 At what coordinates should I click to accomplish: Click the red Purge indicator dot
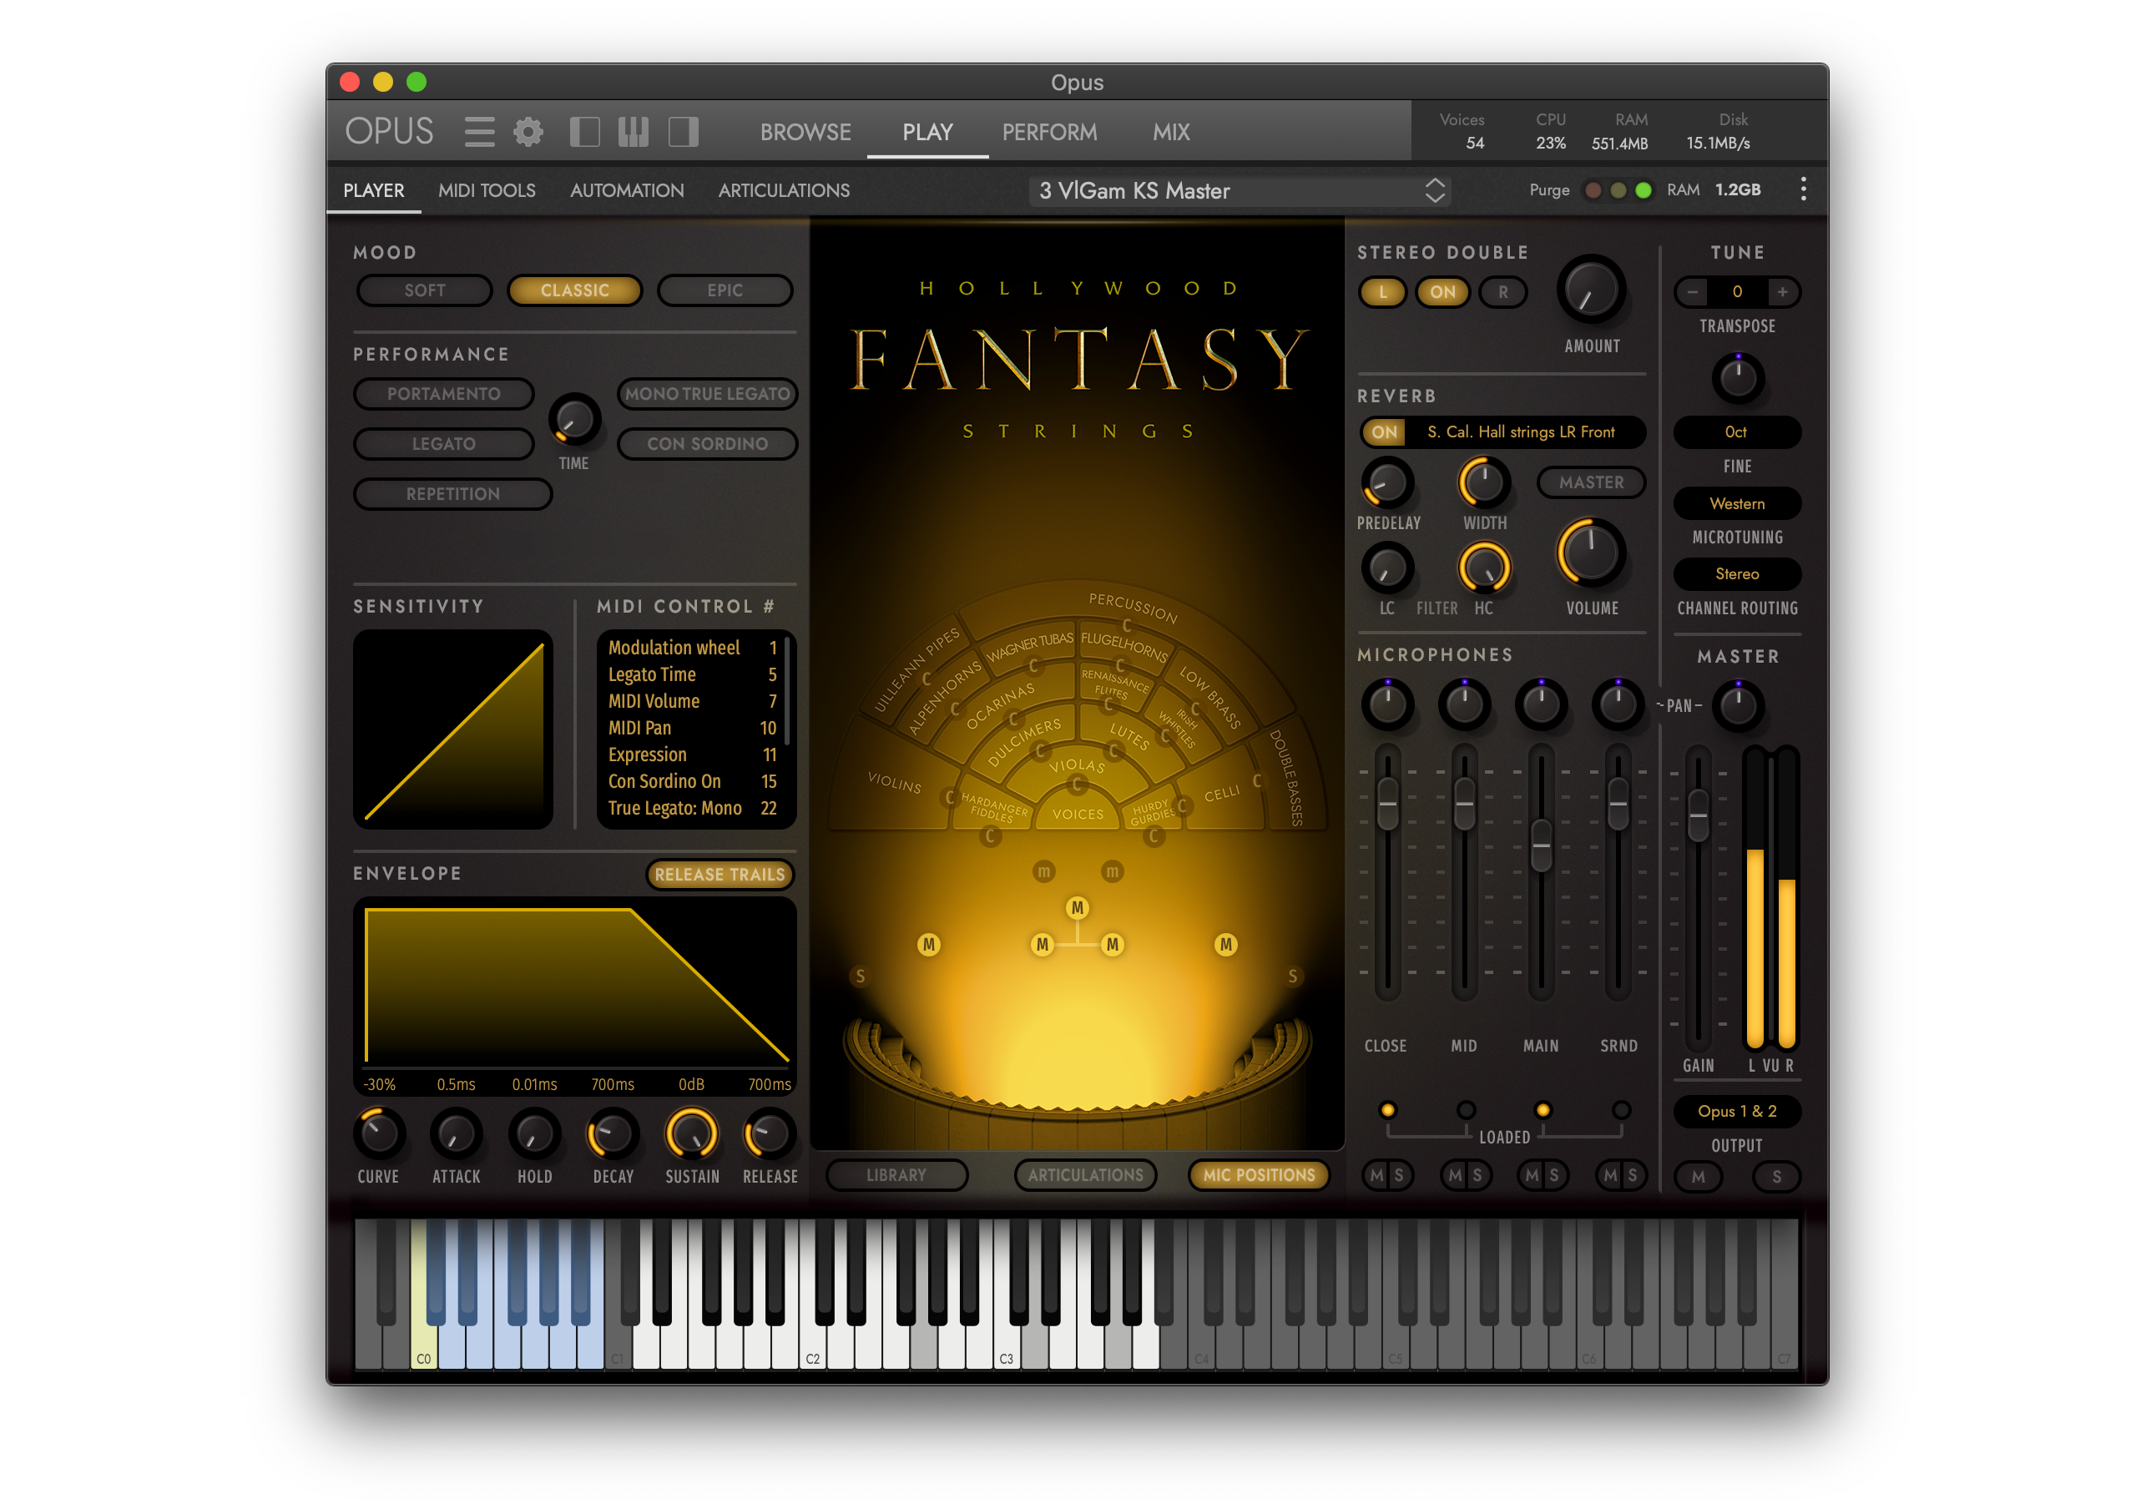pos(1593,190)
